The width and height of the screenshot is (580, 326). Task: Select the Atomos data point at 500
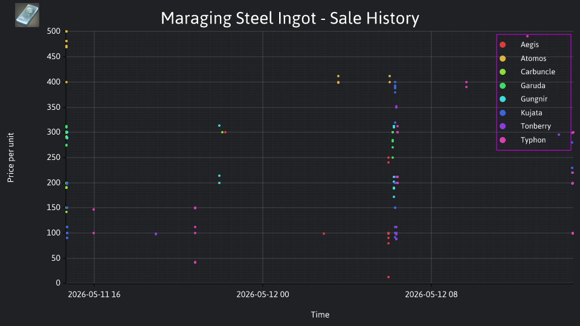coord(66,31)
